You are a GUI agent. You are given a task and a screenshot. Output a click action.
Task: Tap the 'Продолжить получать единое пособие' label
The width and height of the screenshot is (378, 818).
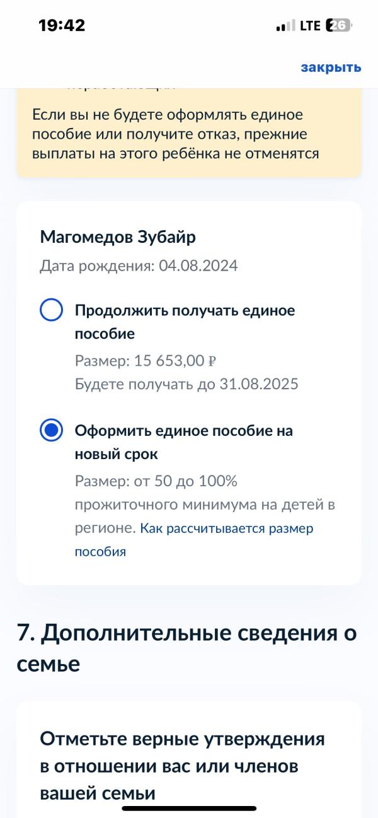[x=185, y=322]
